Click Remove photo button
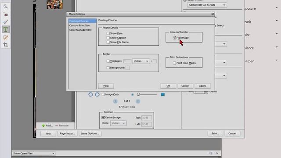Viewport: 281px width, 158px height. pos(62,126)
